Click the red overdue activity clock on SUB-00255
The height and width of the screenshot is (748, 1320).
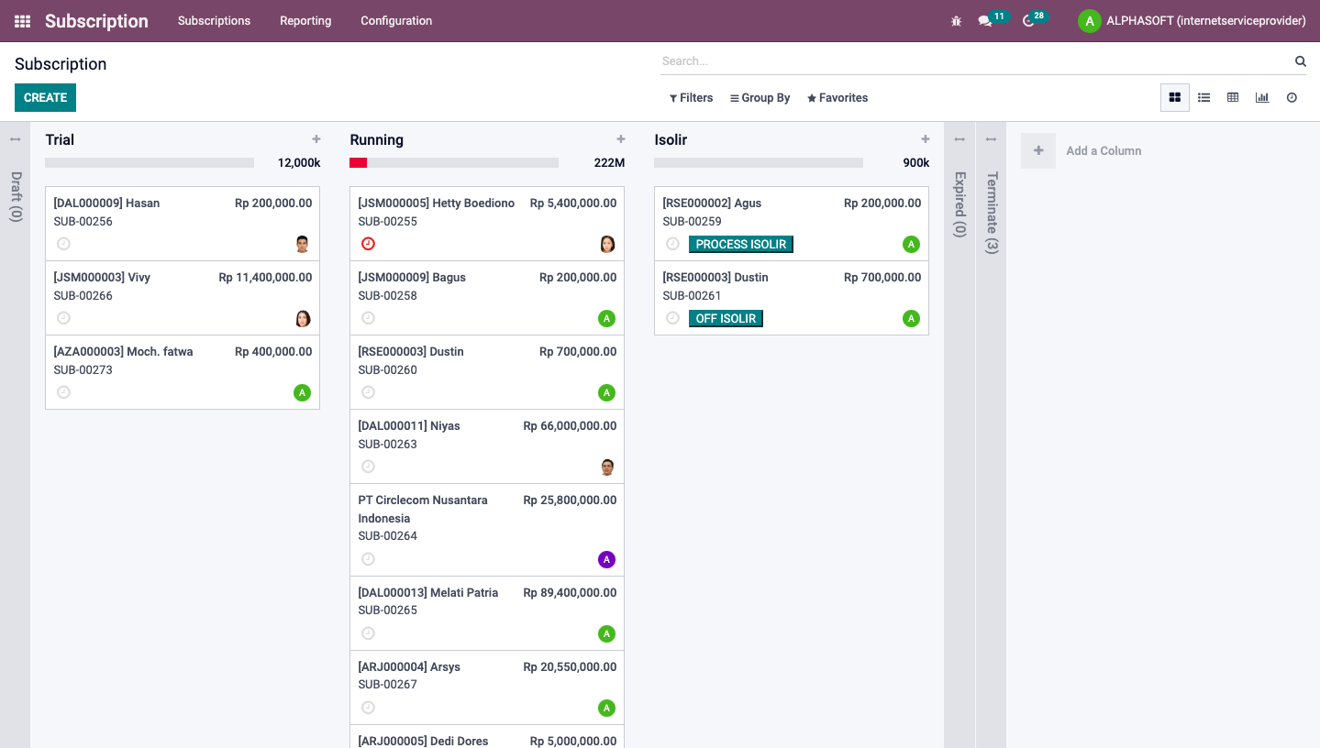(x=368, y=244)
